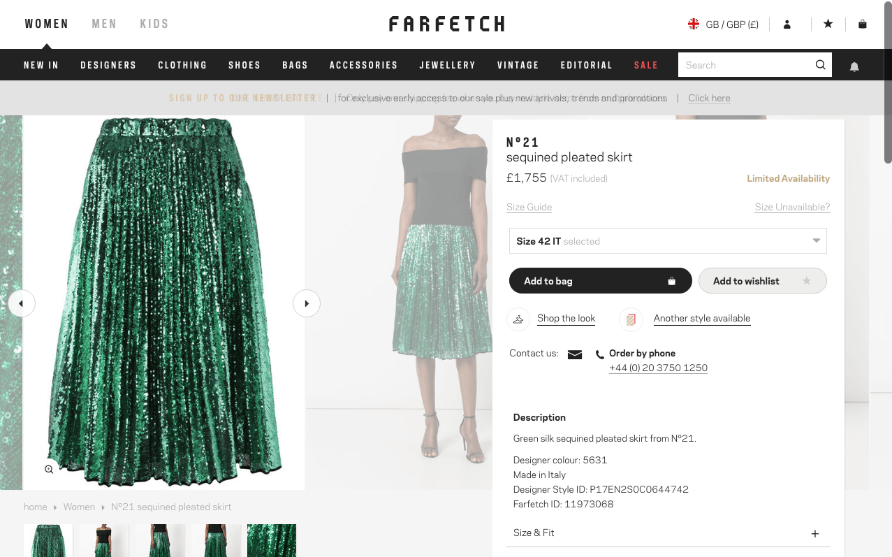This screenshot has width=892, height=557.
Task: Open the user account icon
Action: click(x=787, y=24)
